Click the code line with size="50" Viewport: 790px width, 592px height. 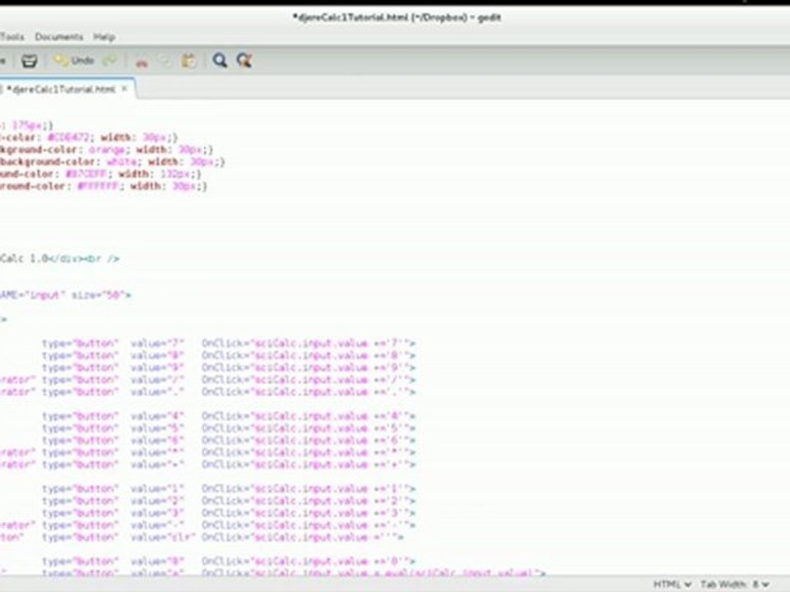click(x=66, y=295)
